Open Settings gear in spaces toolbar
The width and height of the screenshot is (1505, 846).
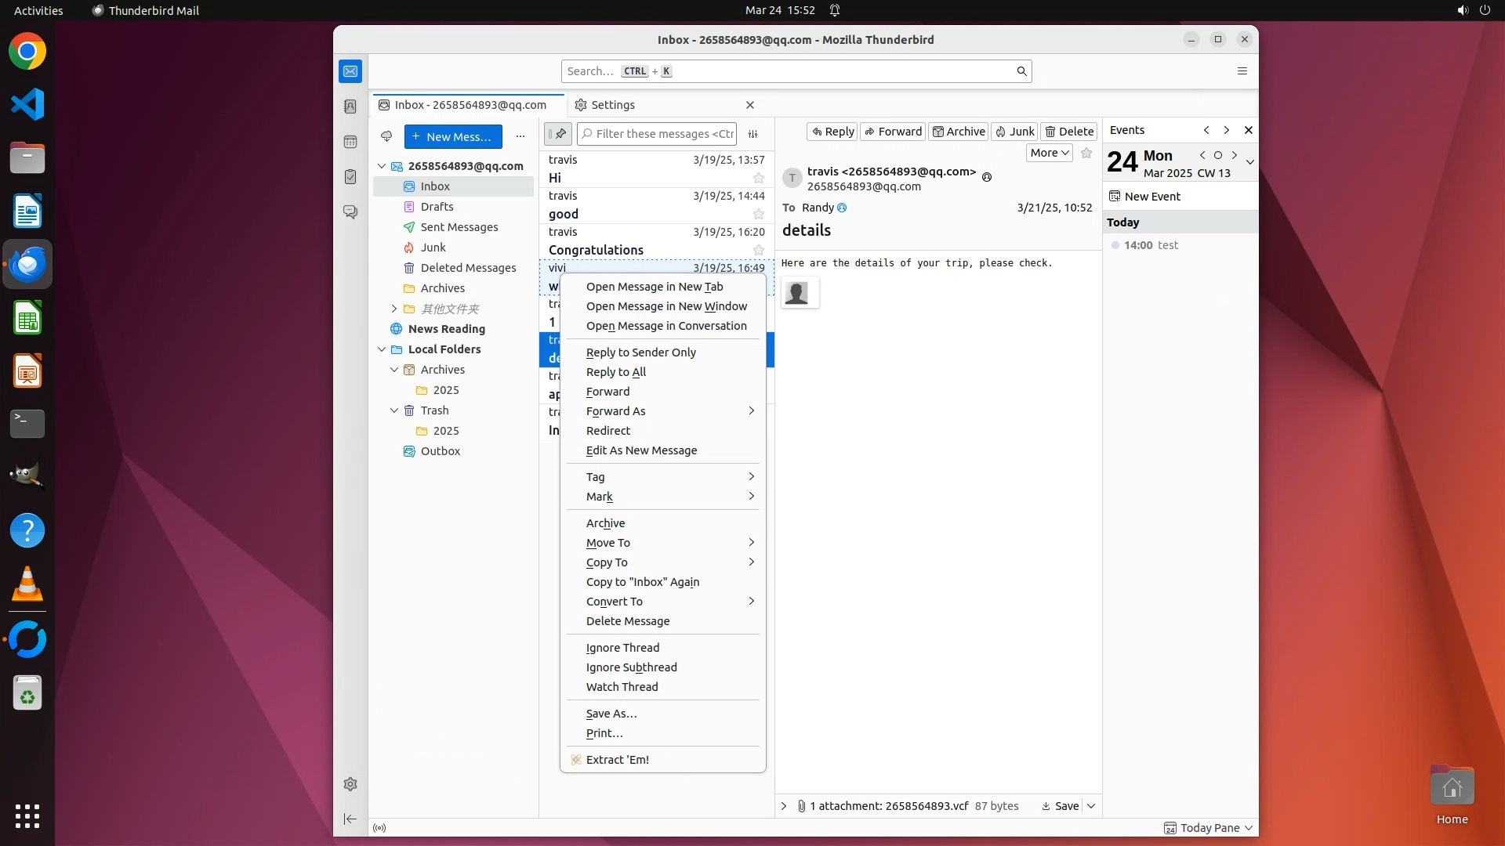350,784
